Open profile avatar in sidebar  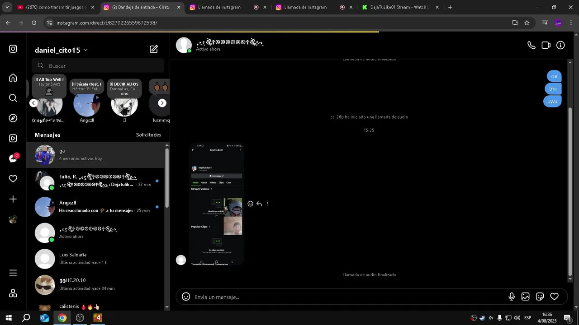point(13,219)
